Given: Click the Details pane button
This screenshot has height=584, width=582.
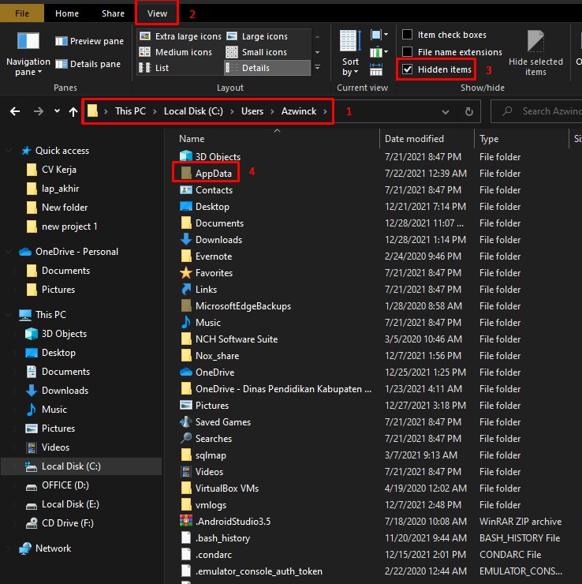Looking at the screenshot, I should (x=88, y=64).
